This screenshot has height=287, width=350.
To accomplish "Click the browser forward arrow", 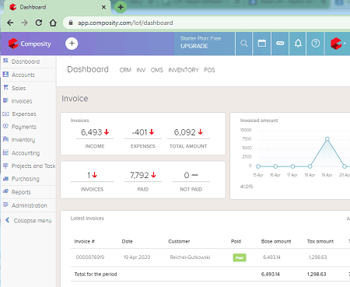I will point(25,23).
